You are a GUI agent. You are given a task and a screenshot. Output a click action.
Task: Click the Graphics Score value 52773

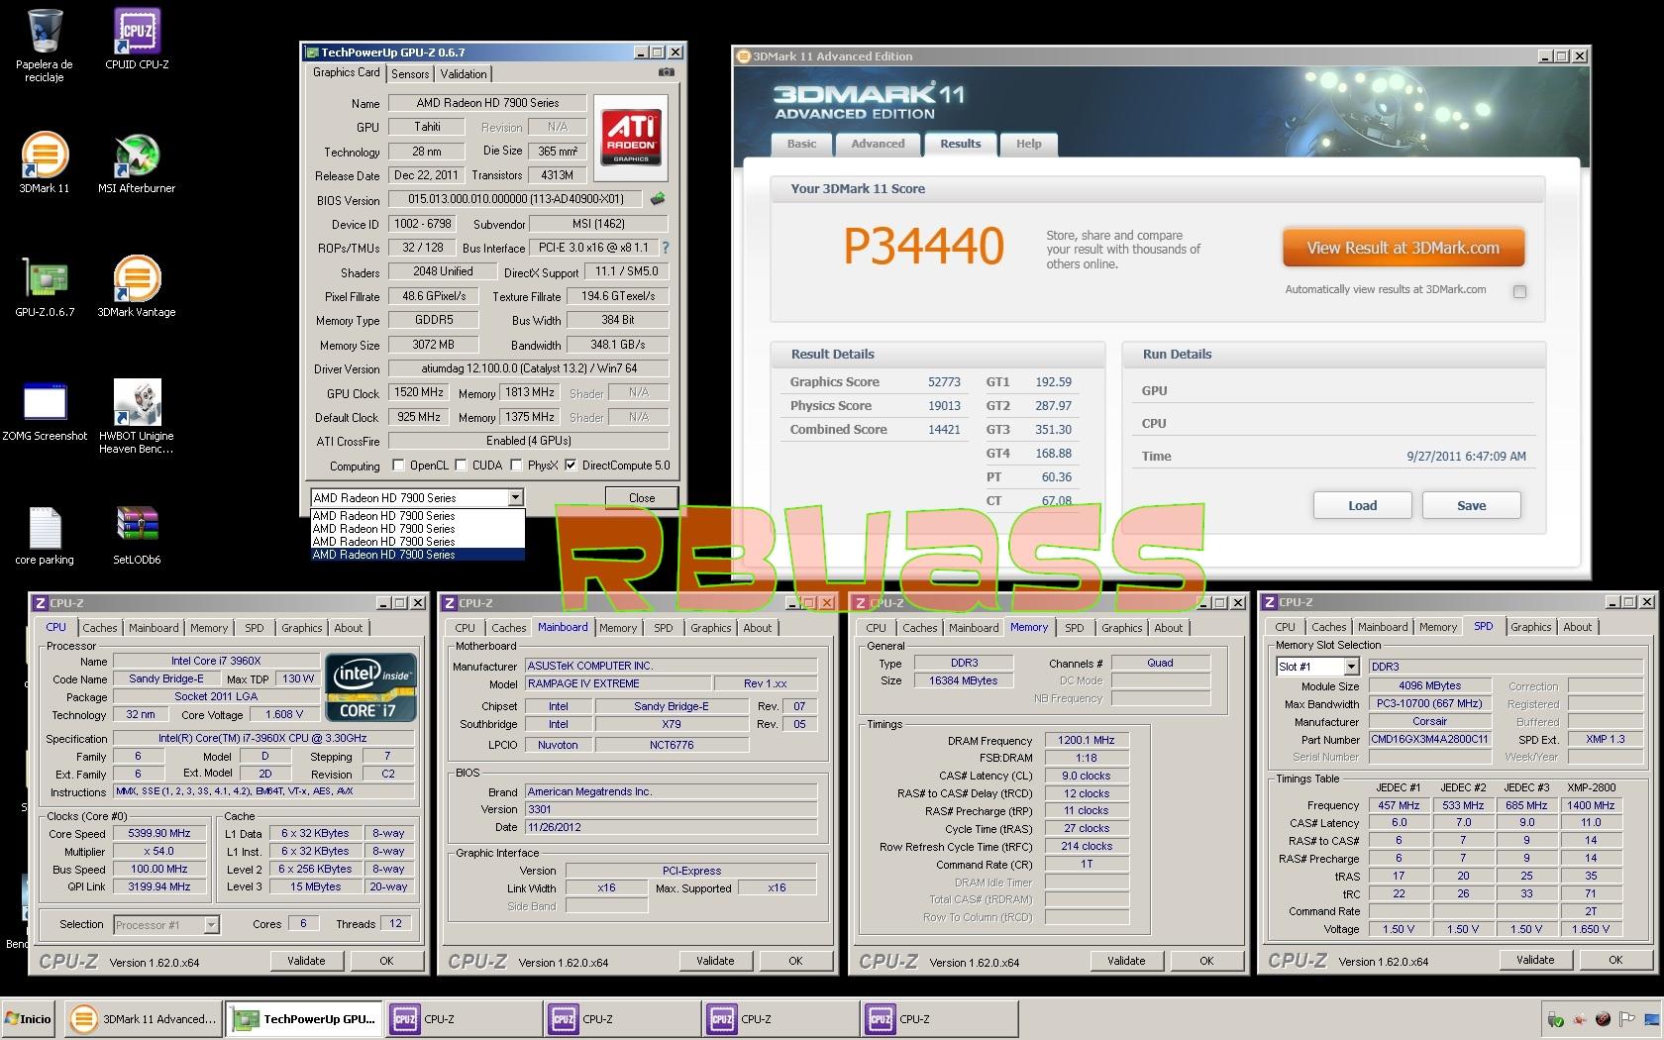[x=944, y=382]
